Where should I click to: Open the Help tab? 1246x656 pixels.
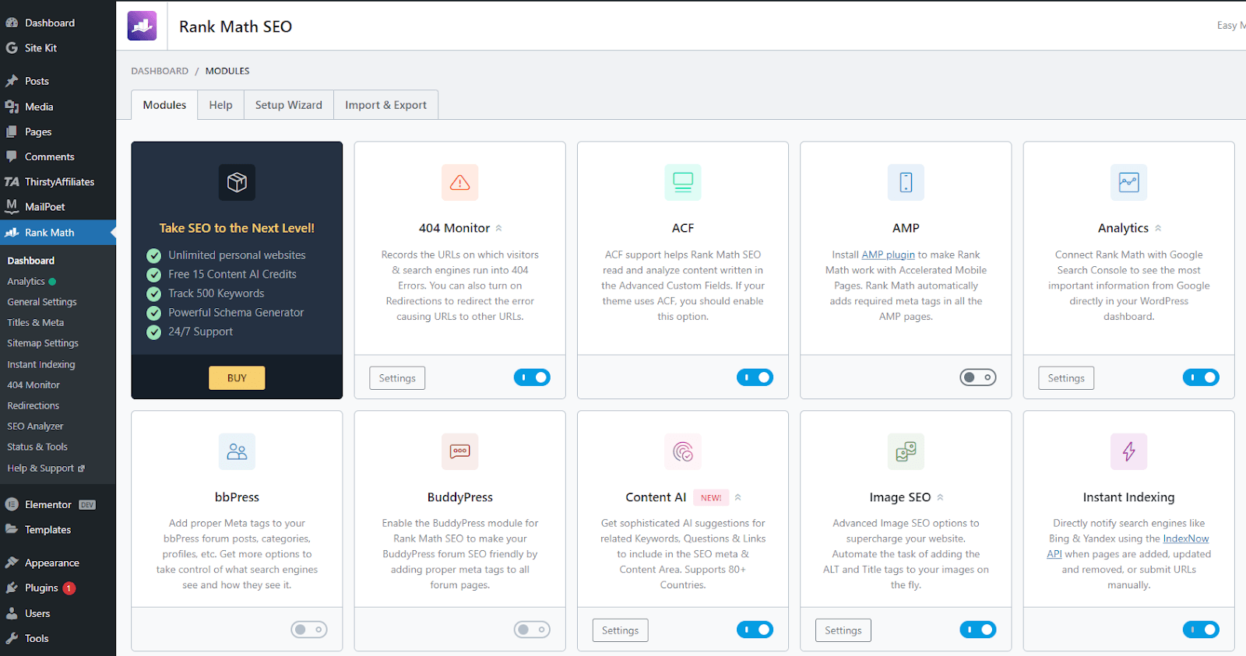pyautogui.click(x=220, y=105)
